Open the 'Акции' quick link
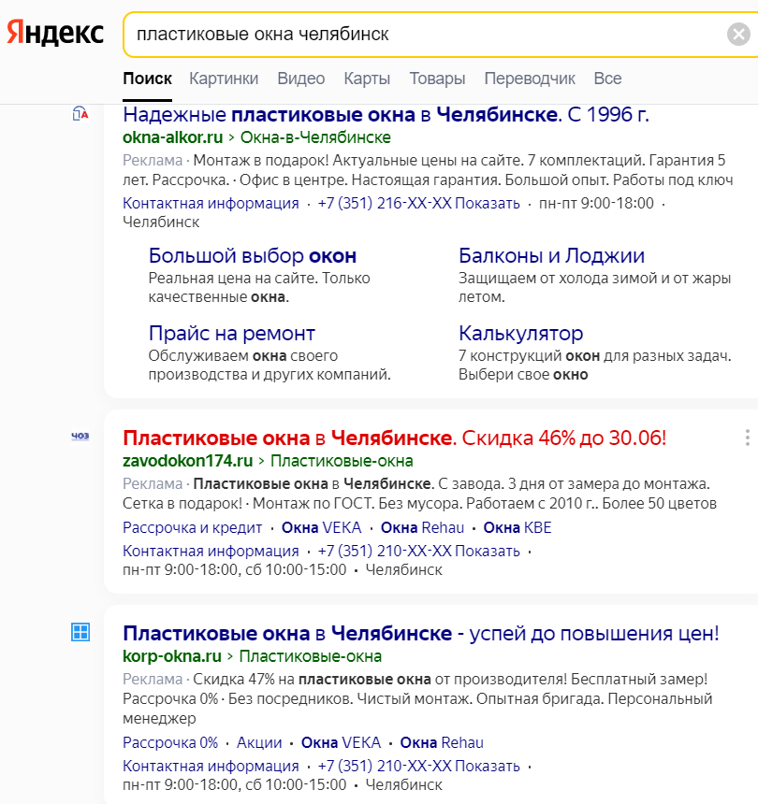Image resolution: width=758 pixels, height=804 pixels. click(x=259, y=742)
